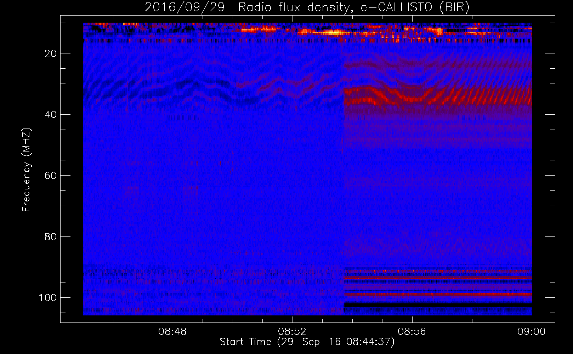The height and width of the screenshot is (354, 573).
Task: Click the 08:48 time tick label
Action: pyautogui.click(x=172, y=332)
